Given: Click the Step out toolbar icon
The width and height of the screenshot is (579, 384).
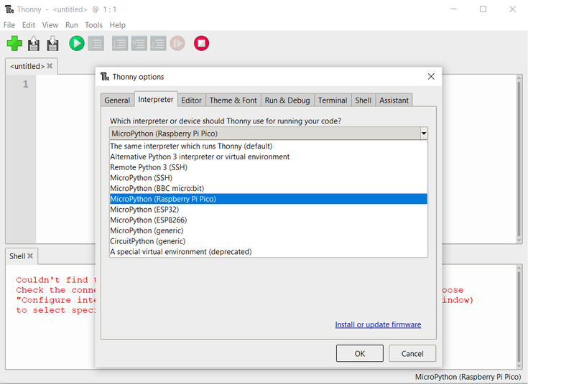Looking at the screenshot, I should point(158,43).
